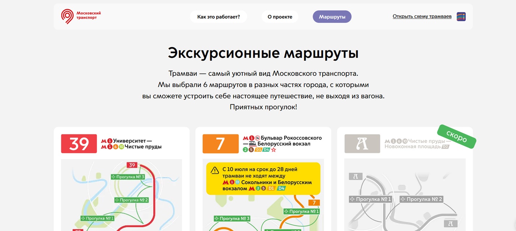516x231 pixels.
Task: Open the Открыть схему трамваев link
Action: 422,16
